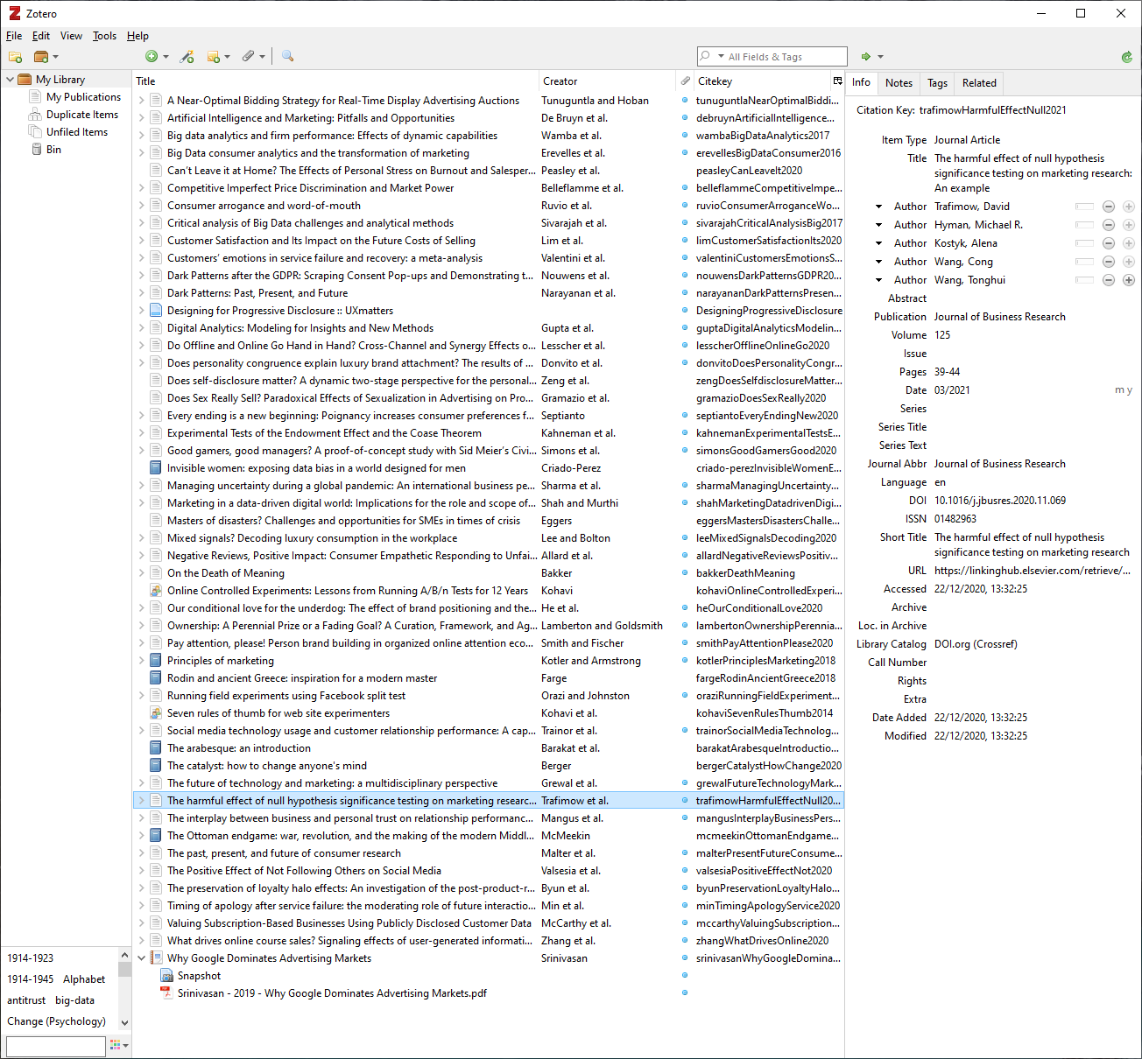Viewport: 1142px width, 1059px height.
Task: Toggle name field mode for Kostyk, Alena
Action: pyautogui.click(x=1085, y=243)
